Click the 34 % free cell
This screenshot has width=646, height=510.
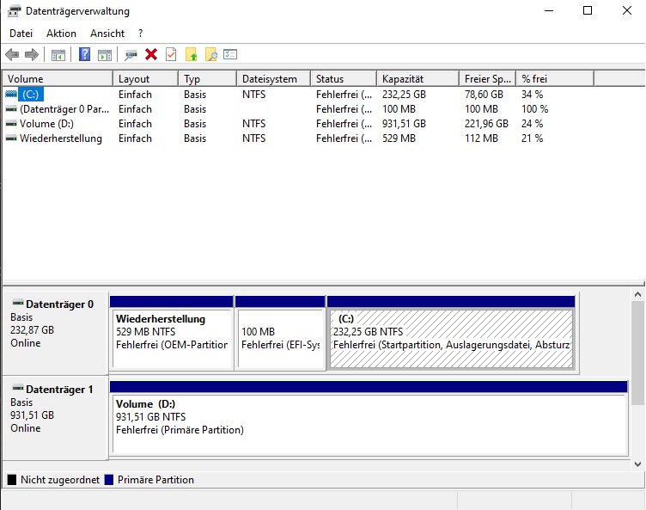point(533,95)
